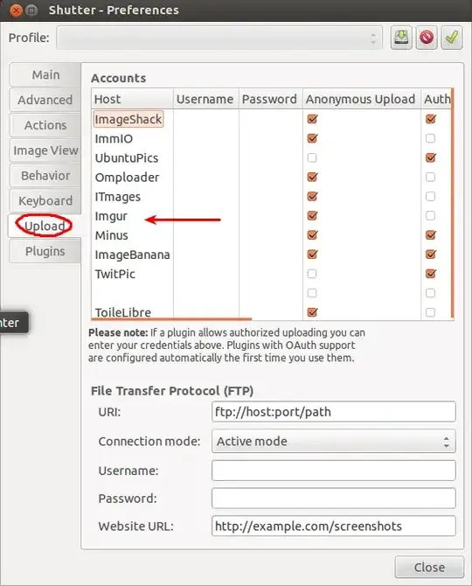Select the Keyboard tab
The width and height of the screenshot is (472, 586).
tap(45, 200)
